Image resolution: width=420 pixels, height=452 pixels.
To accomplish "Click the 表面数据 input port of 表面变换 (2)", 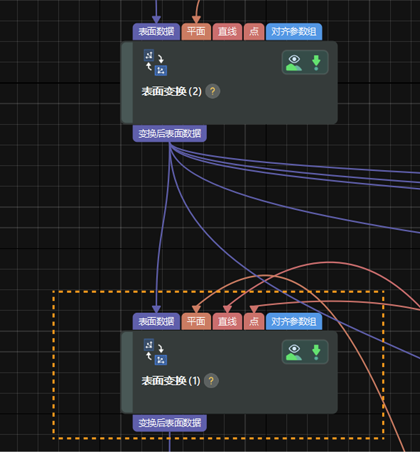I will point(156,32).
